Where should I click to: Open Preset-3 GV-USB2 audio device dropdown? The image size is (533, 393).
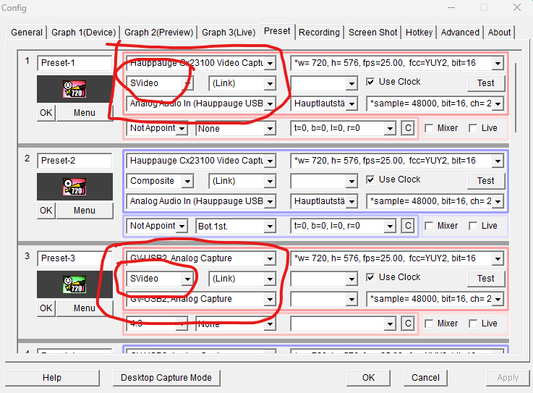click(x=270, y=299)
